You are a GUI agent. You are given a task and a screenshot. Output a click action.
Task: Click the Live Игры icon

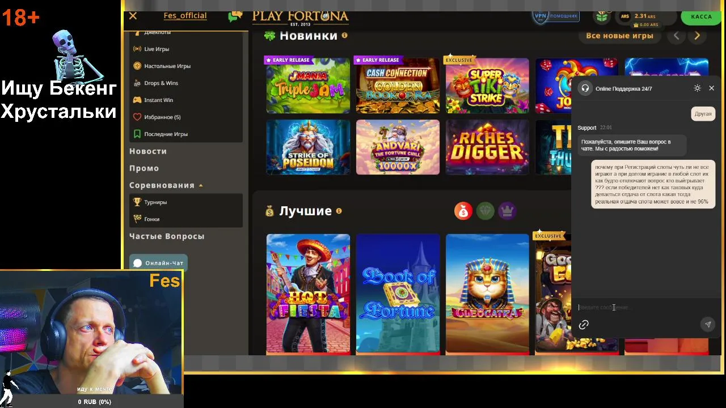click(137, 49)
